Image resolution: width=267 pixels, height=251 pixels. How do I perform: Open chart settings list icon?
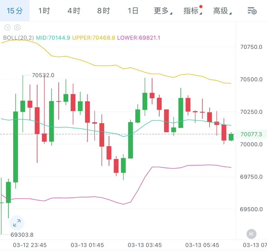point(252,11)
